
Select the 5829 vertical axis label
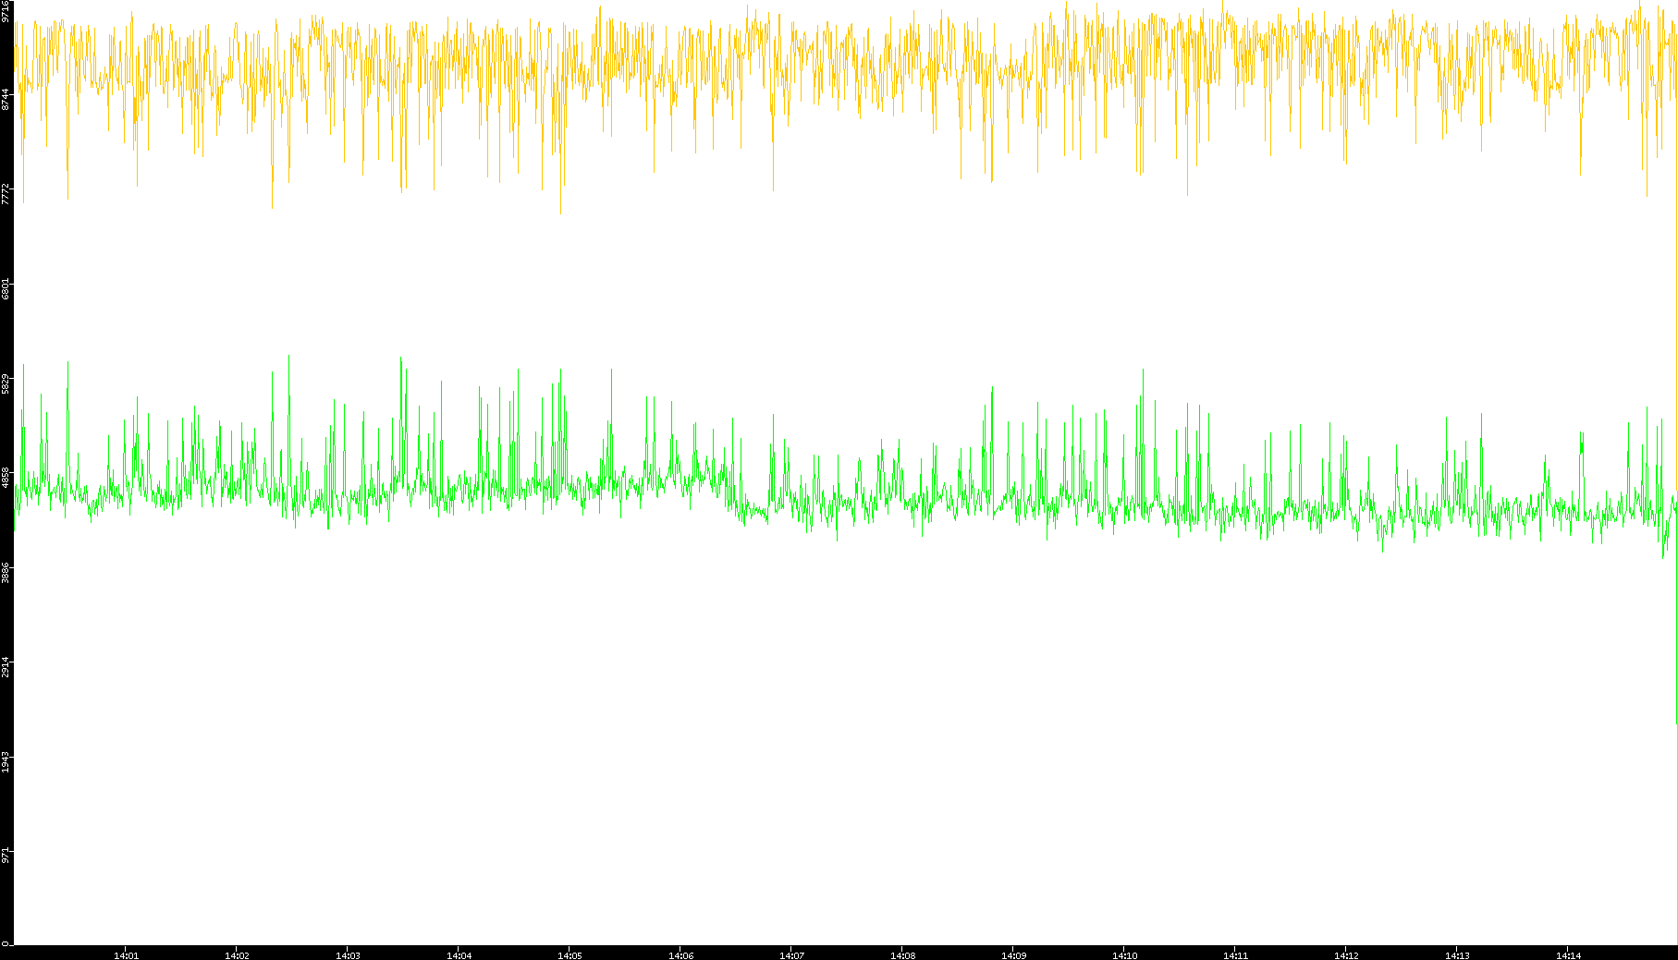tap(6, 383)
